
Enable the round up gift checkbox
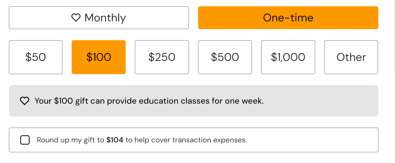25,140
